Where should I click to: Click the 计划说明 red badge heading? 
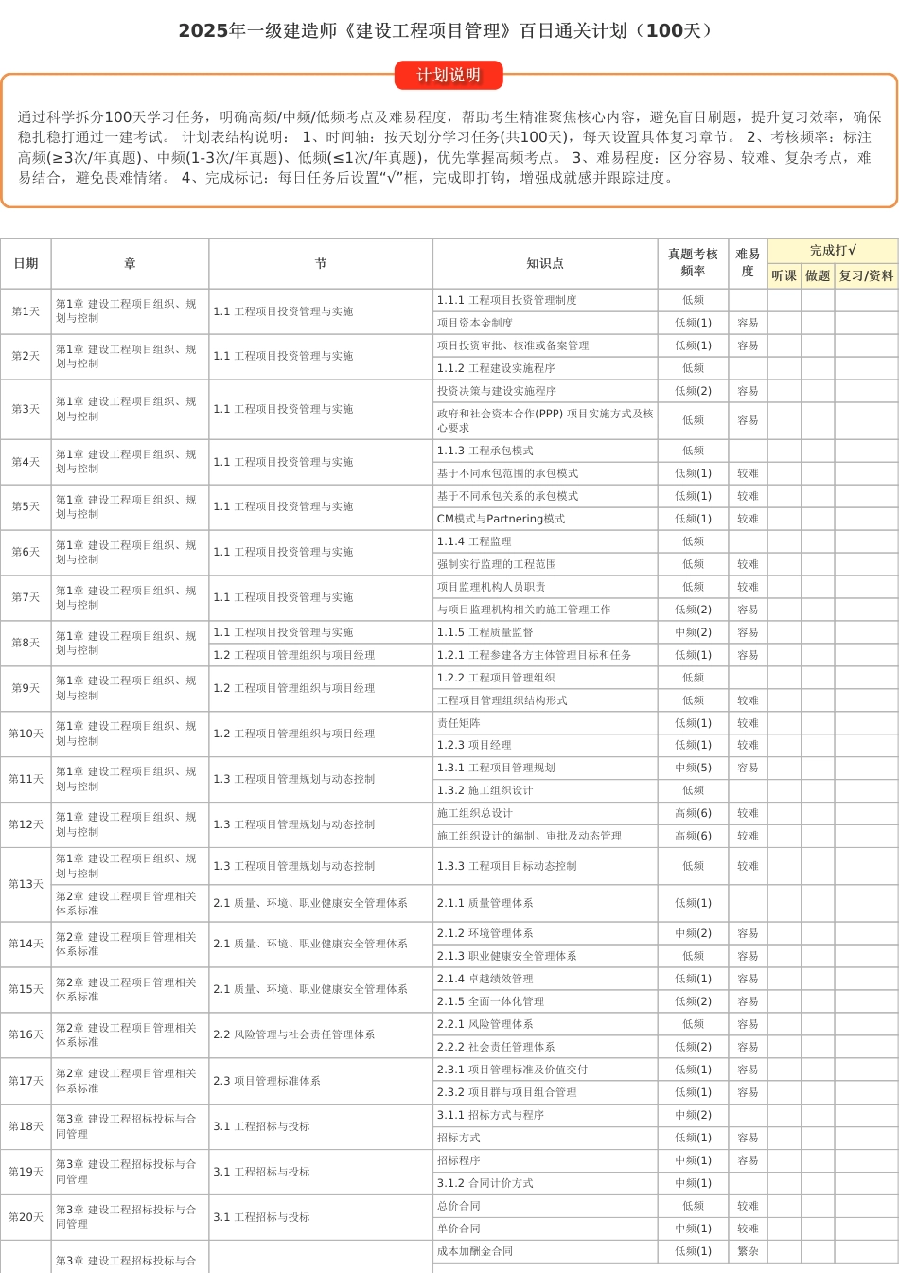(449, 75)
